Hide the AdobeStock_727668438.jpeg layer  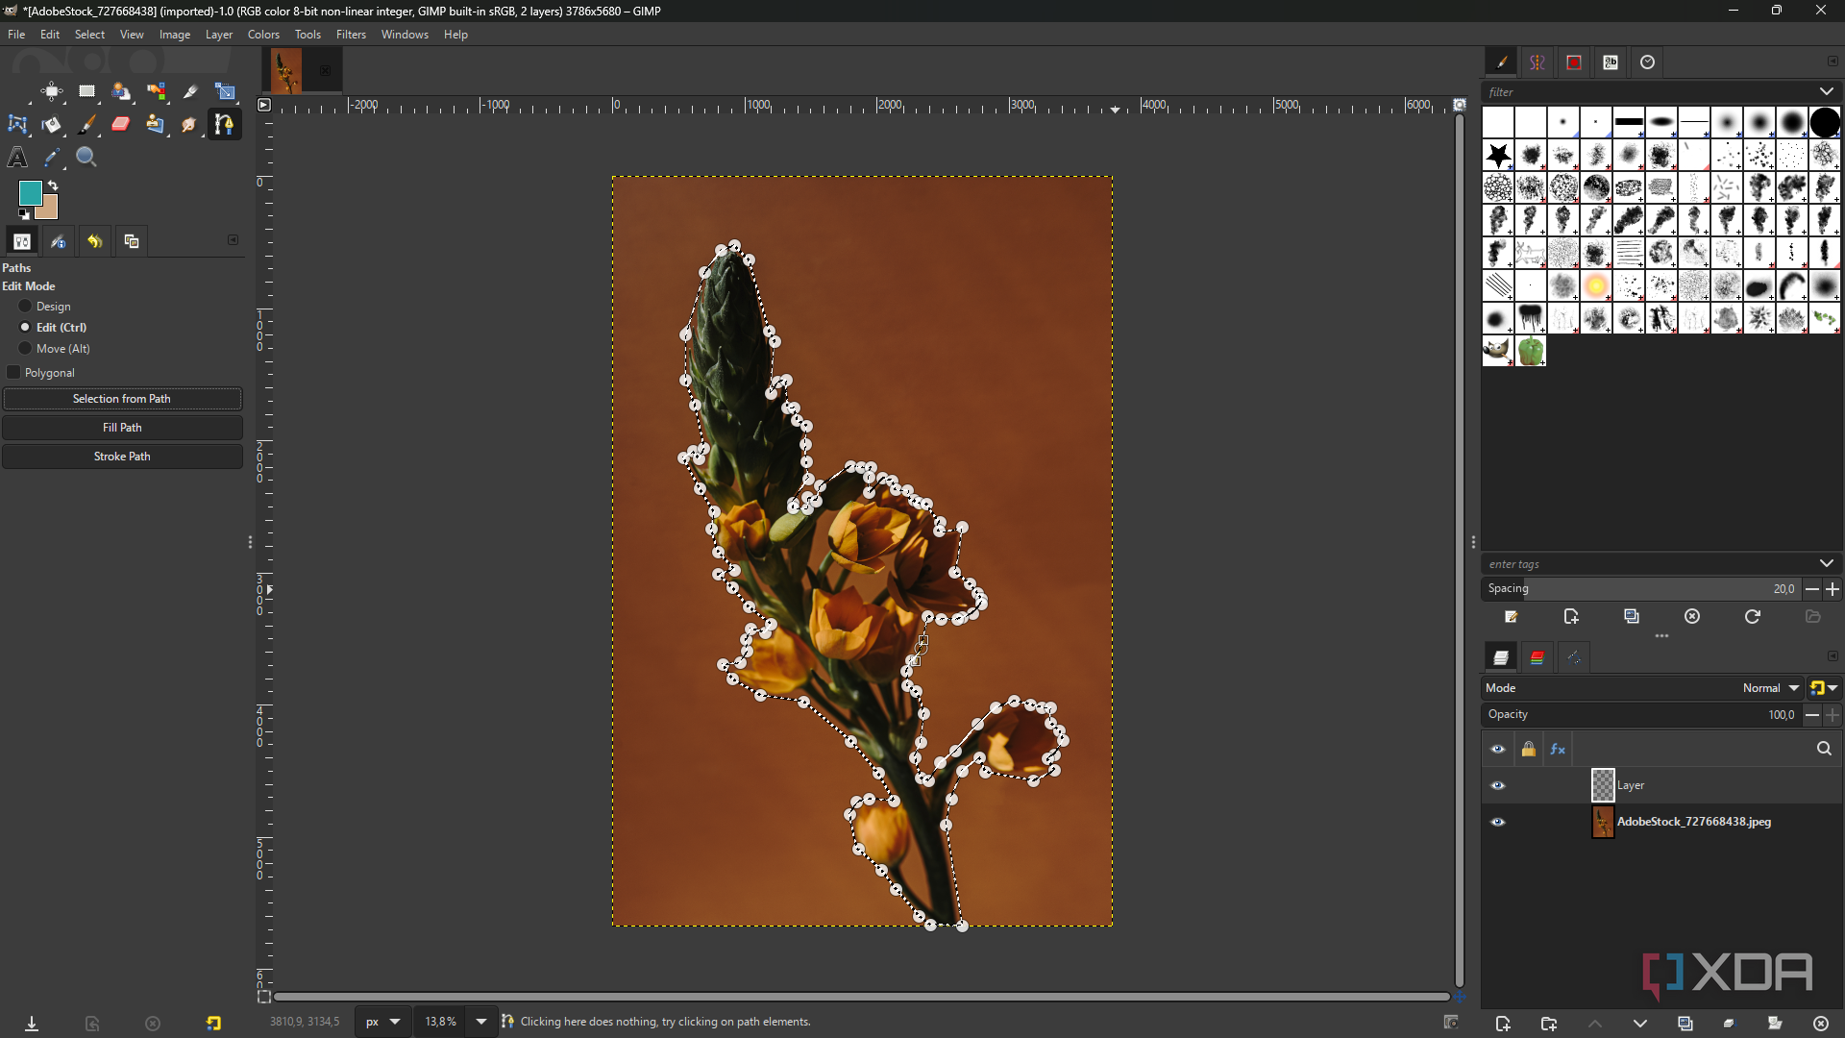coord(1497,823)
